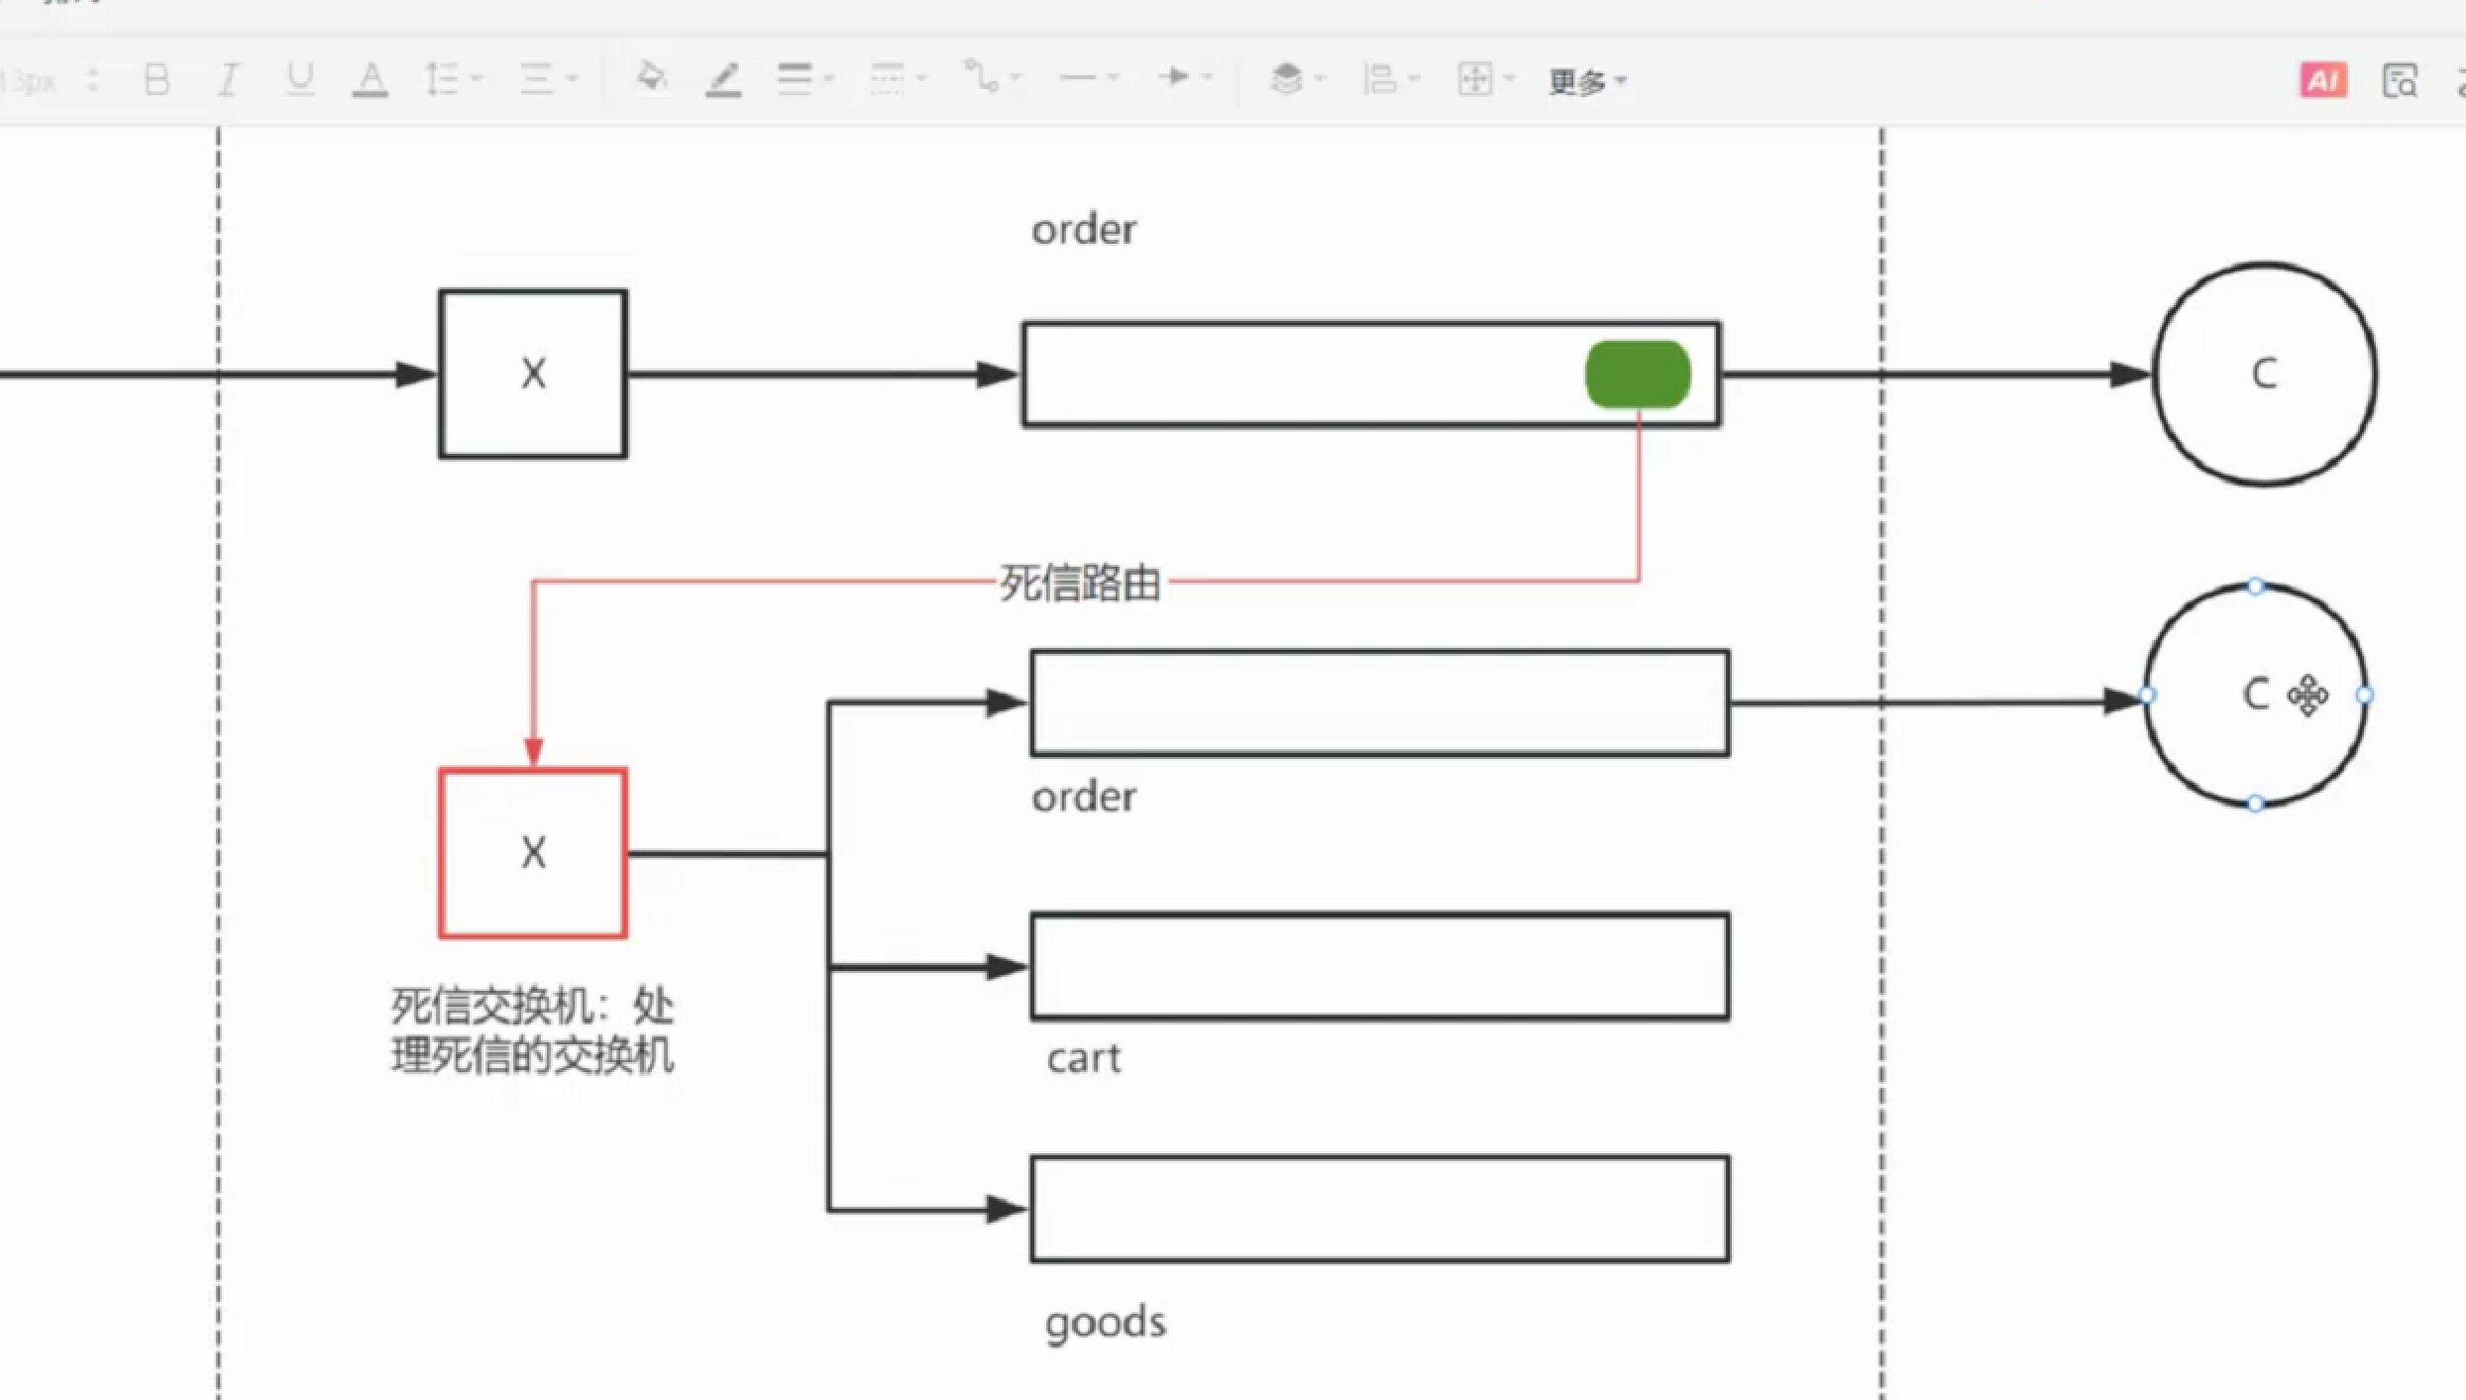Toggle underline text formatting

coord(299,78)
